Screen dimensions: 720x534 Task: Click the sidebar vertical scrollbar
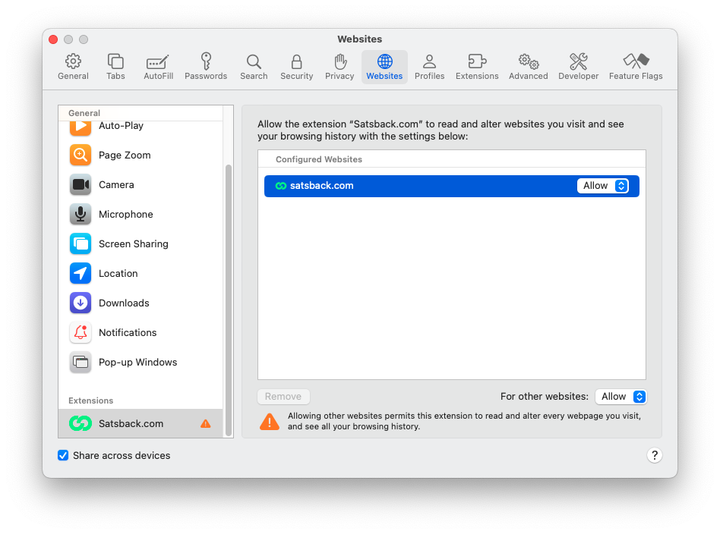228,300
